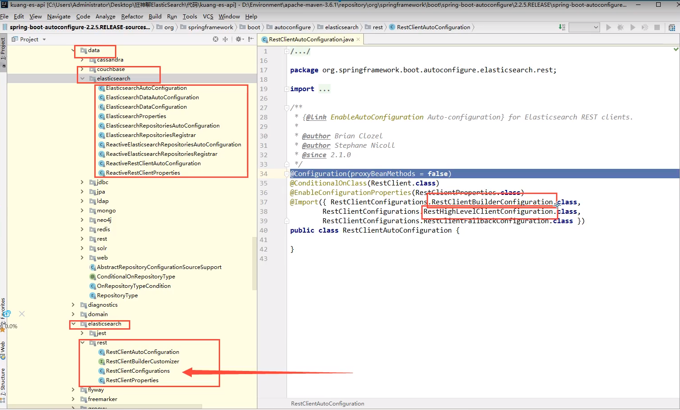The width and height of the screenshot is (680, 410).
Task: Select RestClientConfigurations class in tree
Action: [137, 371]
